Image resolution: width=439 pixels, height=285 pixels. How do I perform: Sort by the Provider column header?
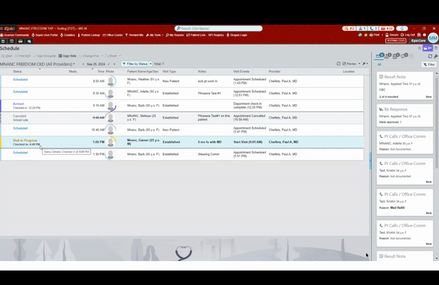coord(274,72)
